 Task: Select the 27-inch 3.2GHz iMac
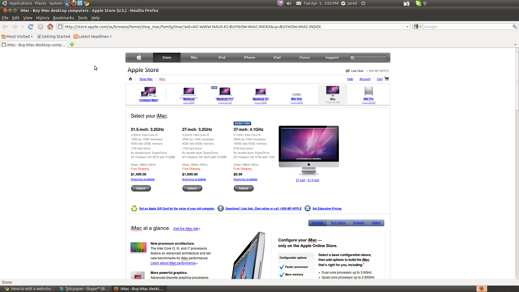[192, 188]
